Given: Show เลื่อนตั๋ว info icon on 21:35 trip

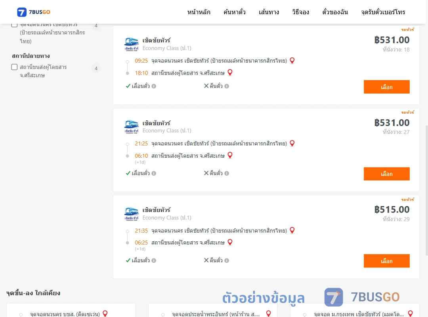Looking at the screenshot, I should click(154, 260).
